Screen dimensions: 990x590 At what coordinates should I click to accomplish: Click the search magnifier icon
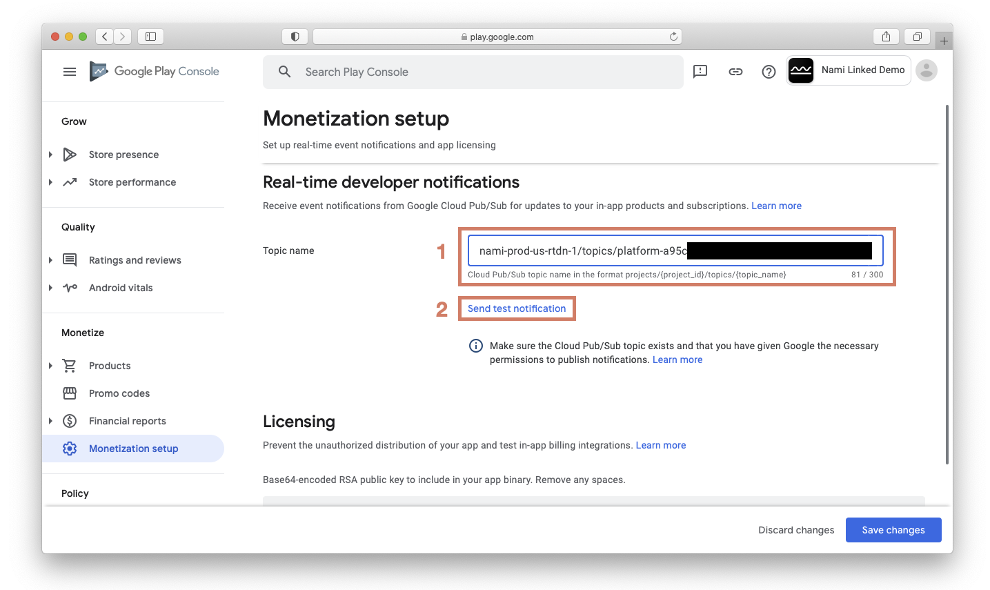point(284,72)
